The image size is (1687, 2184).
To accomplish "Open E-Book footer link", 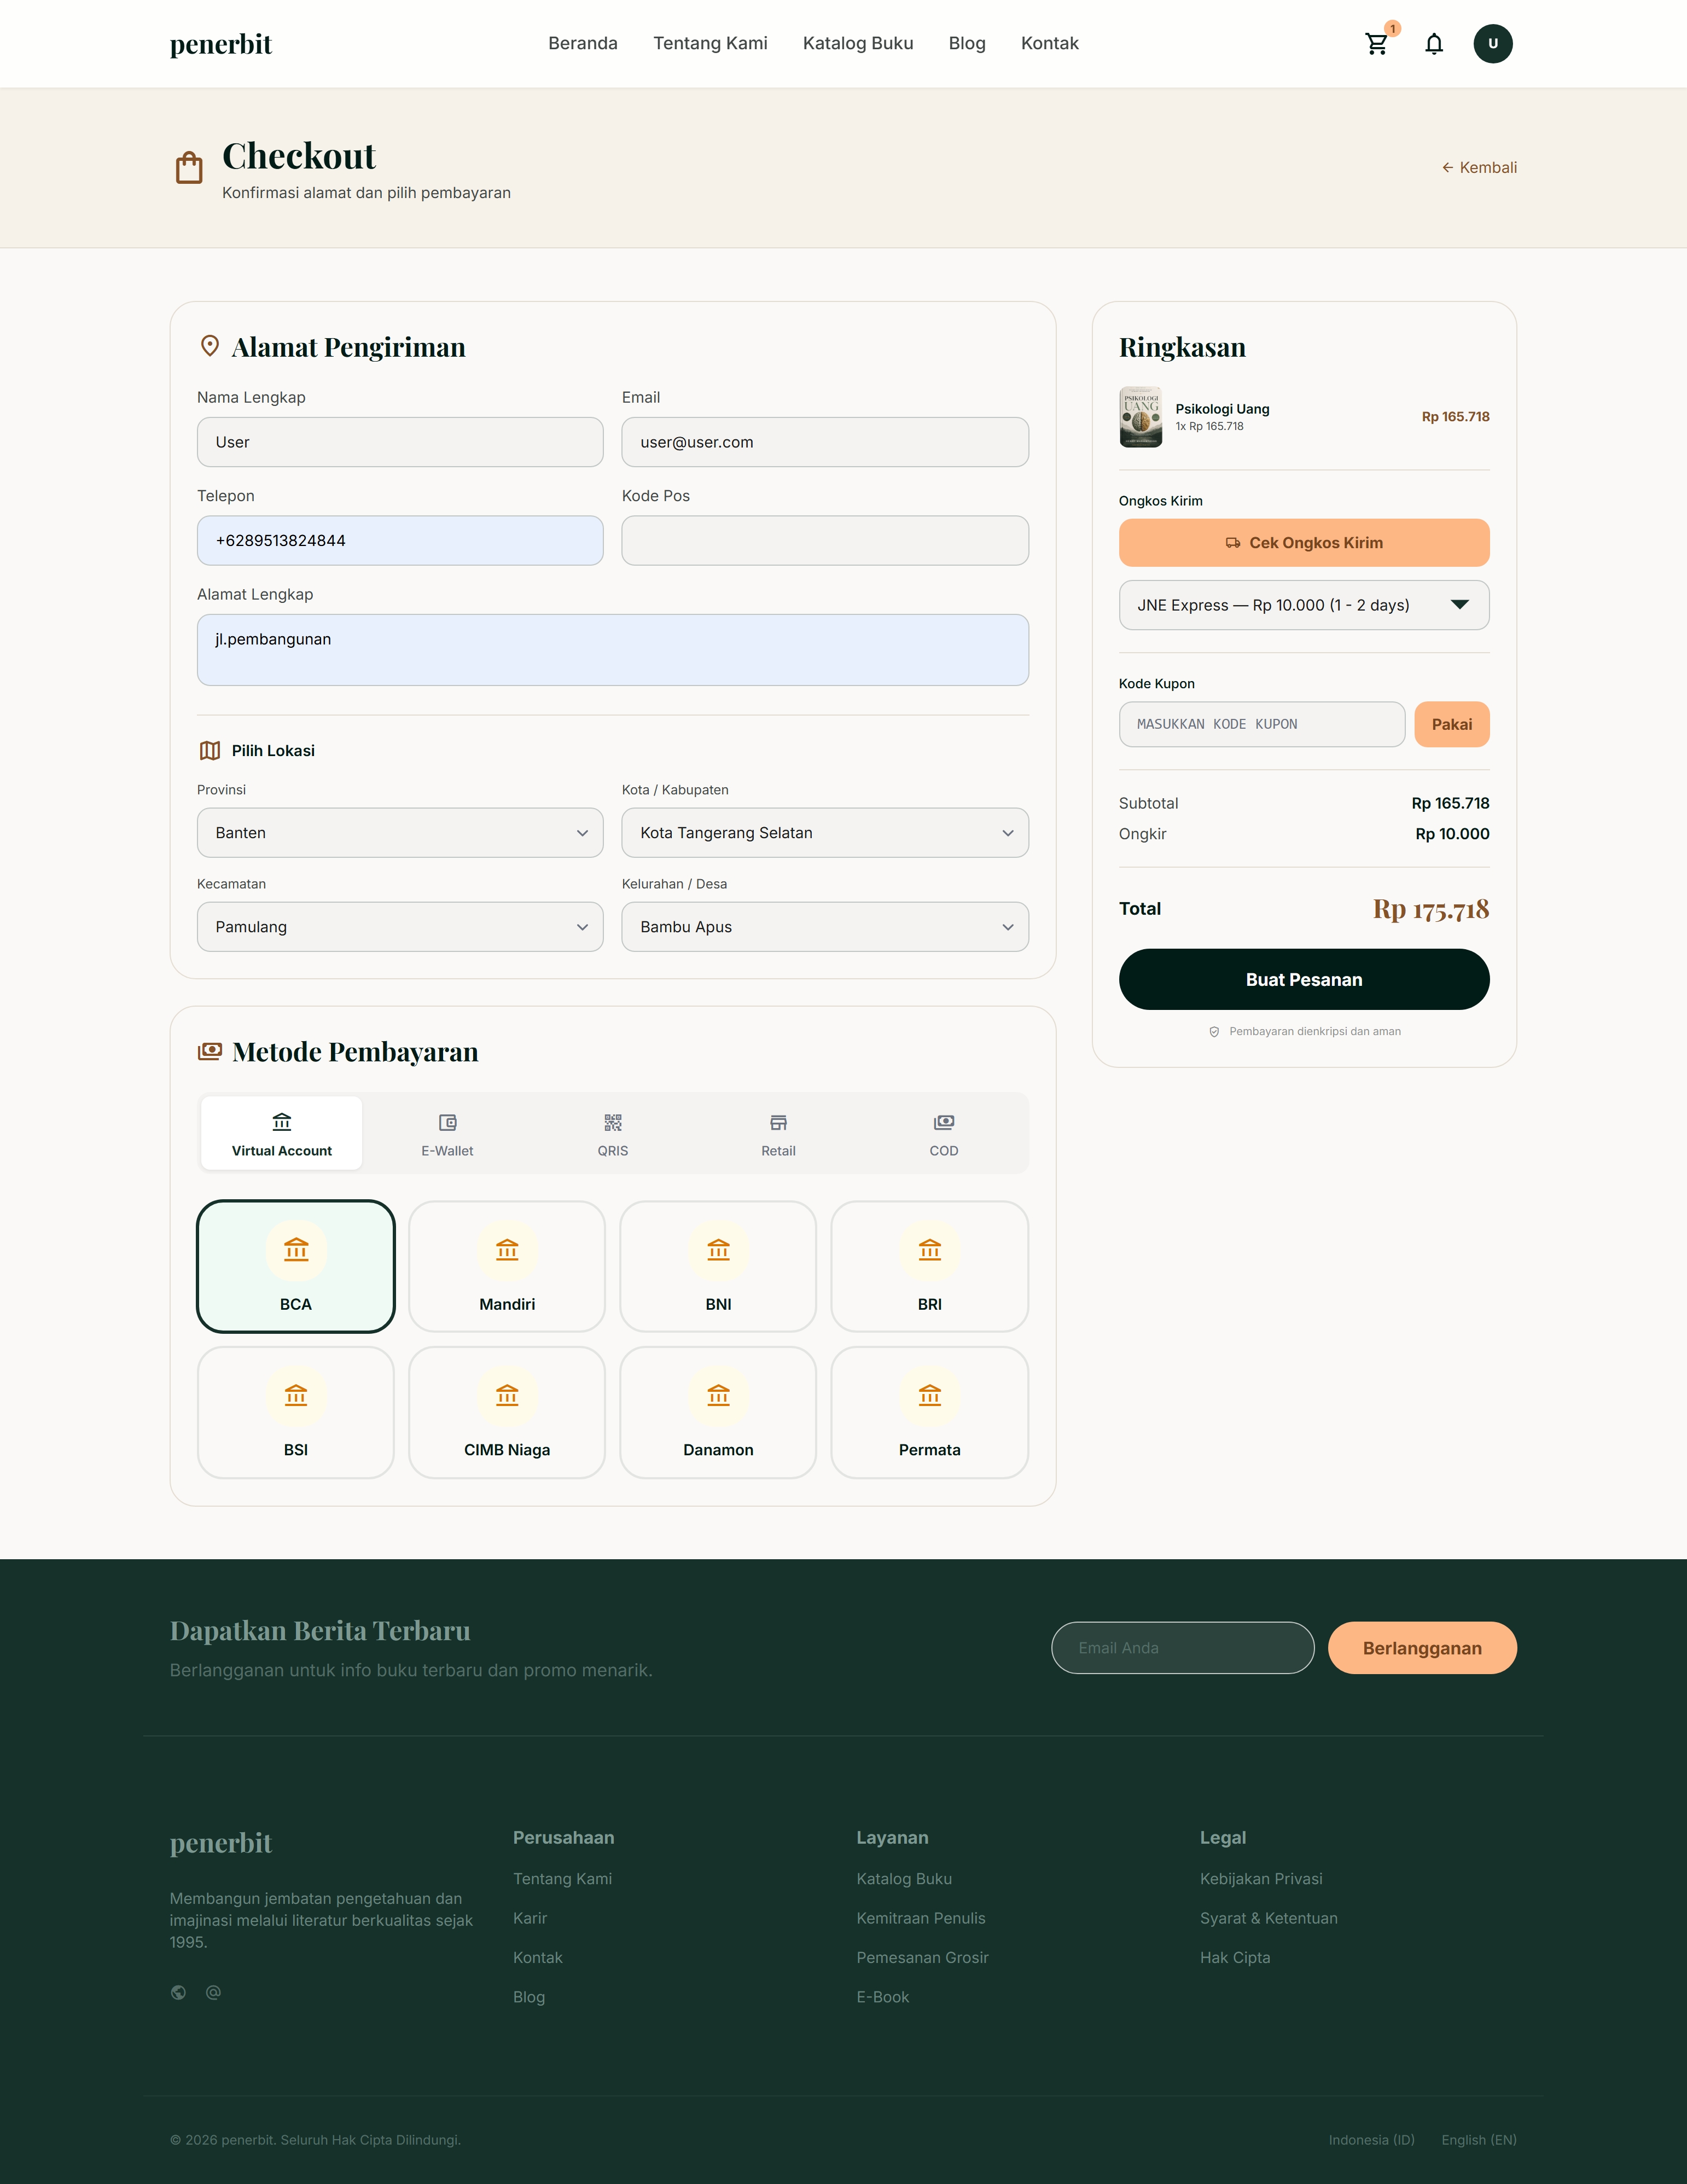I will click(883, 1997).
